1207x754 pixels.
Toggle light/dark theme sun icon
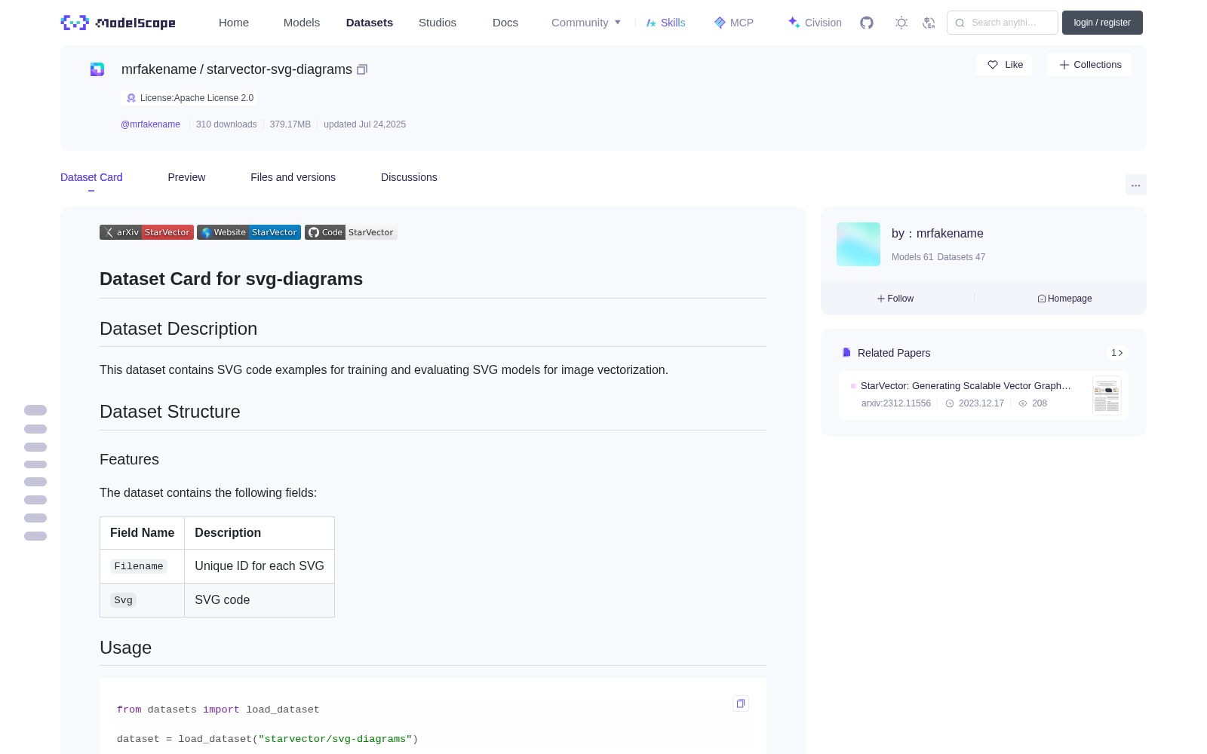901,23
